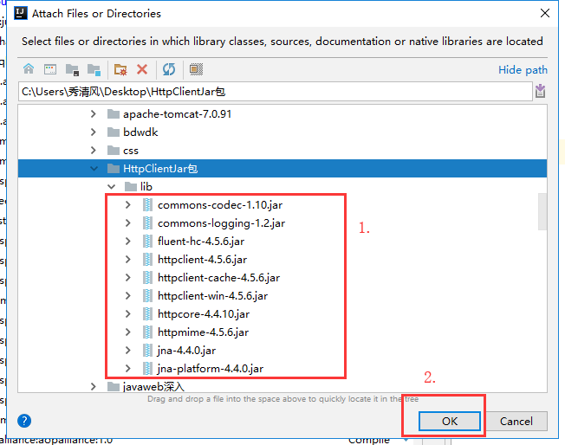
Task: Click the commons-codec-1.10.jar file icon
Action: pyautogui.click(x=147, y=205)
